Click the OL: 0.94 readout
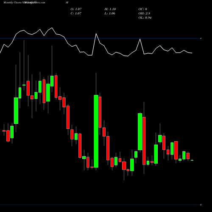 coord(145,18)
